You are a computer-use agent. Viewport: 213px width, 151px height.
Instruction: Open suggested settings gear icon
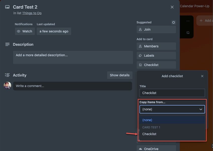click(174, 22)
